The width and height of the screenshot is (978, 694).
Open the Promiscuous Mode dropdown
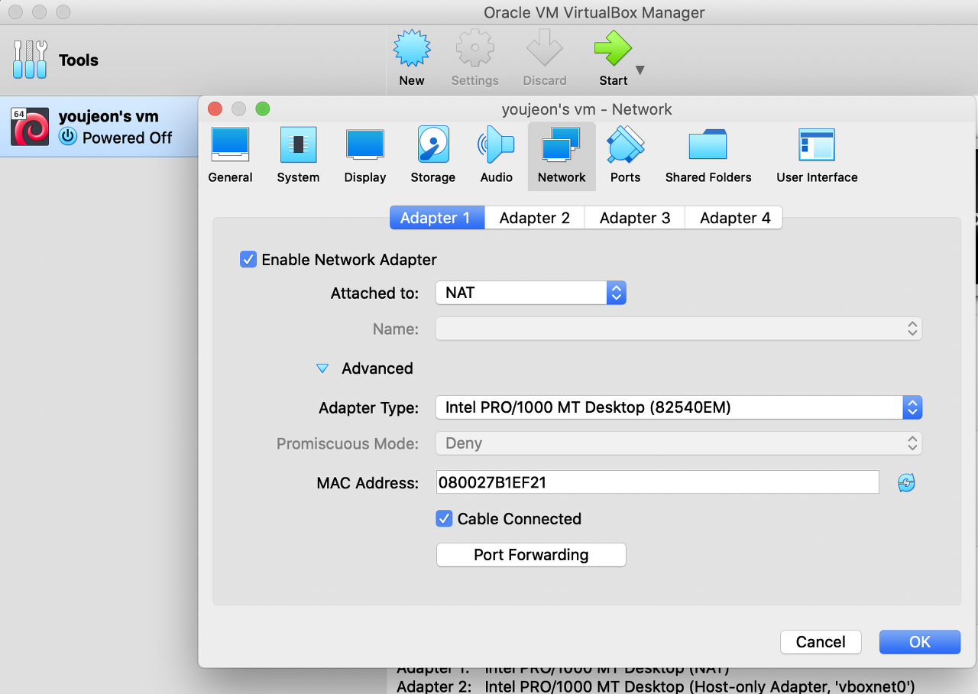click(x=678, y=443)
